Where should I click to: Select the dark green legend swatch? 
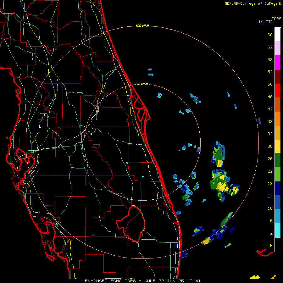point(278,160)
